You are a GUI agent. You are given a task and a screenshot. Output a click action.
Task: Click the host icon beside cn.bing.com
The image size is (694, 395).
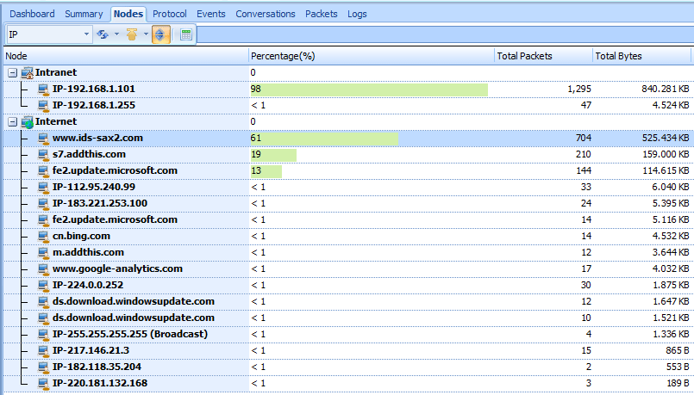click(43, 237)
